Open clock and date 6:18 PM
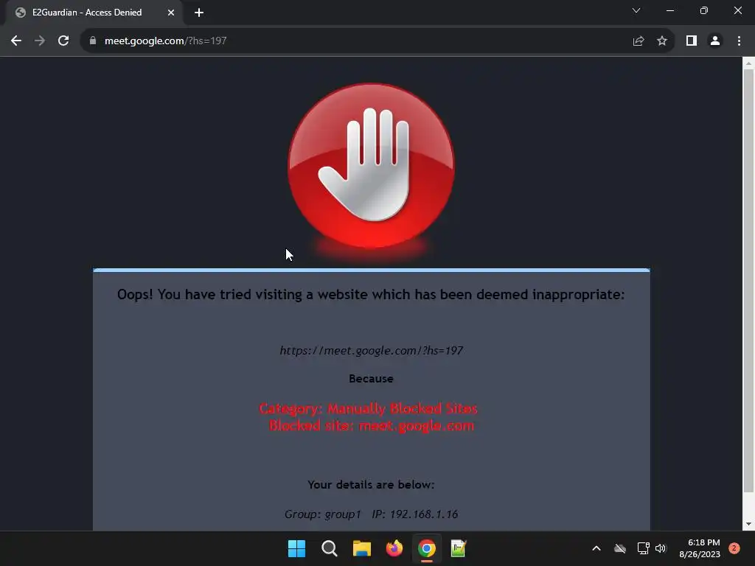This screenshot has width=755, height=566. click(x=700, y=548)
